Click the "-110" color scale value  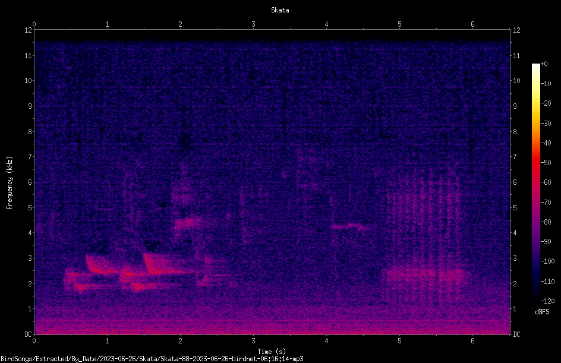click(x=547, y=282)
